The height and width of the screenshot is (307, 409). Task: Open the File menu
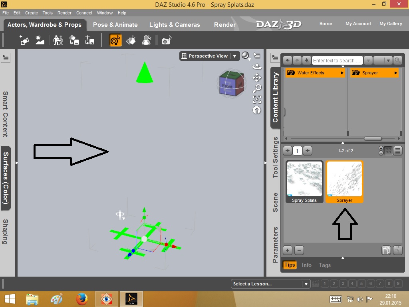6,13
